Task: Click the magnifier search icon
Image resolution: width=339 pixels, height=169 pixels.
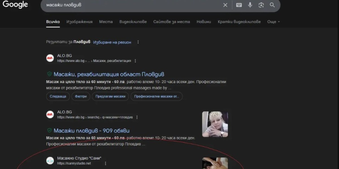Action: click(272, 5)
